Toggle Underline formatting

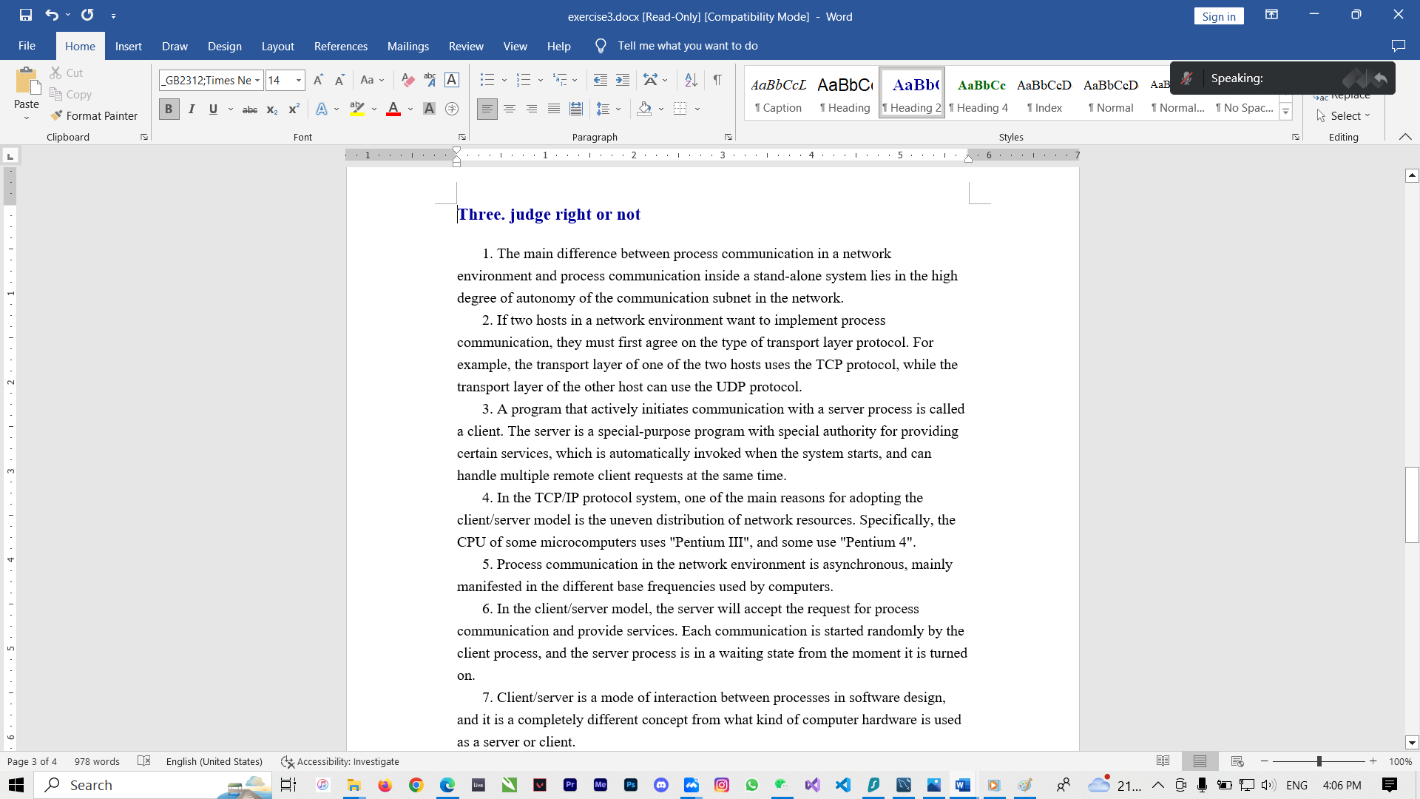(213, 109)
